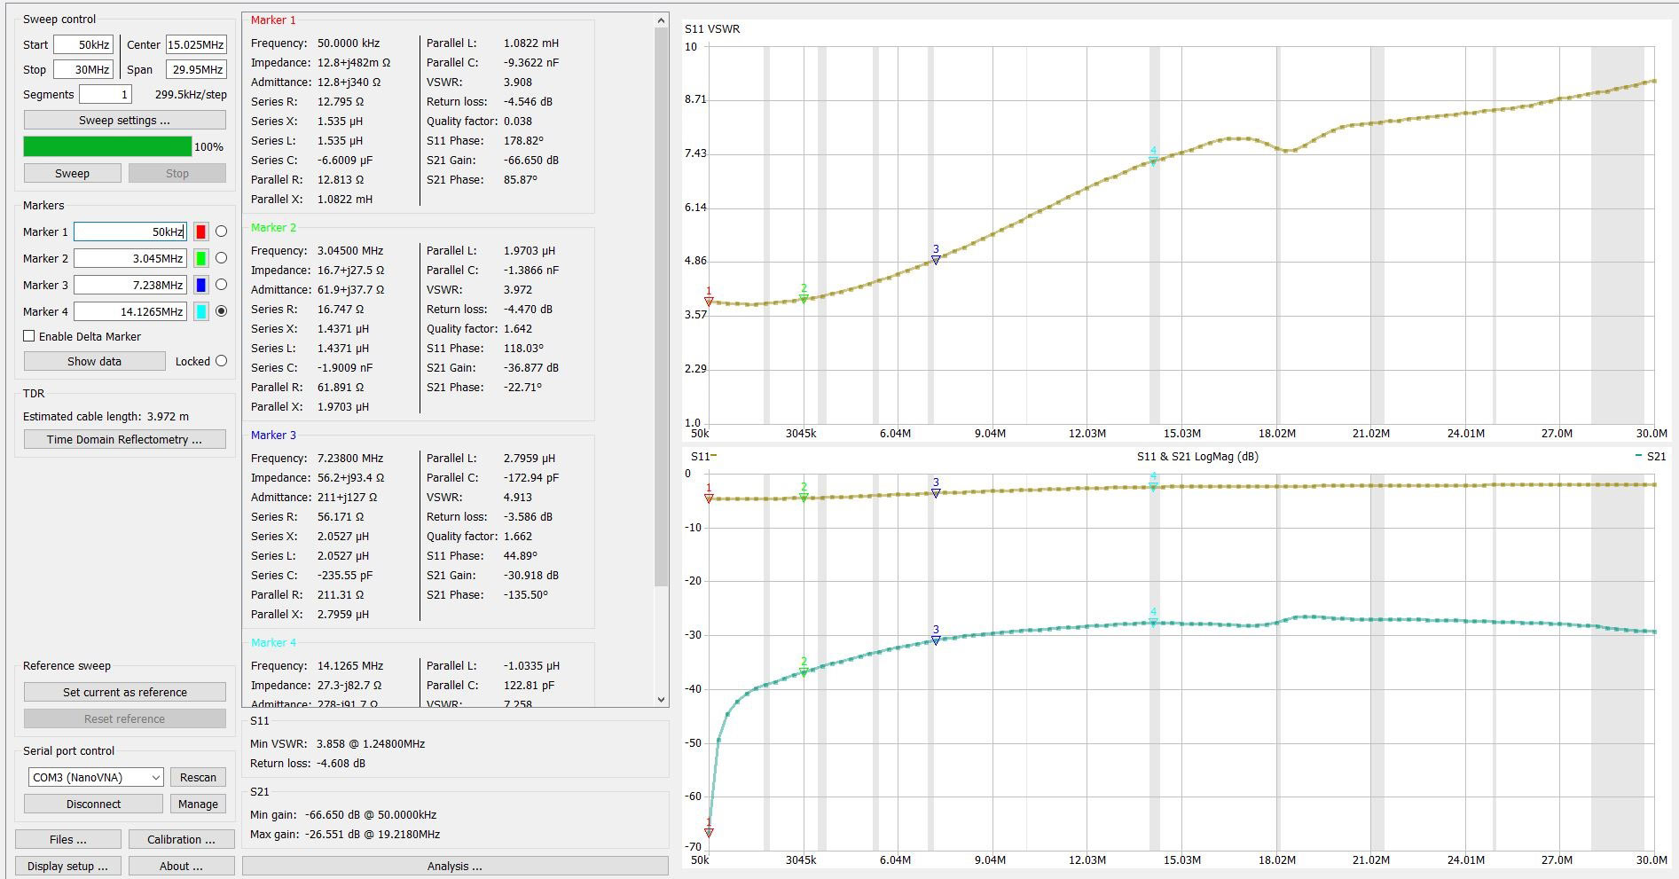This screenshot has height=879, width=1679.
Task: Open the Analysis window
Action: point(455,866)
